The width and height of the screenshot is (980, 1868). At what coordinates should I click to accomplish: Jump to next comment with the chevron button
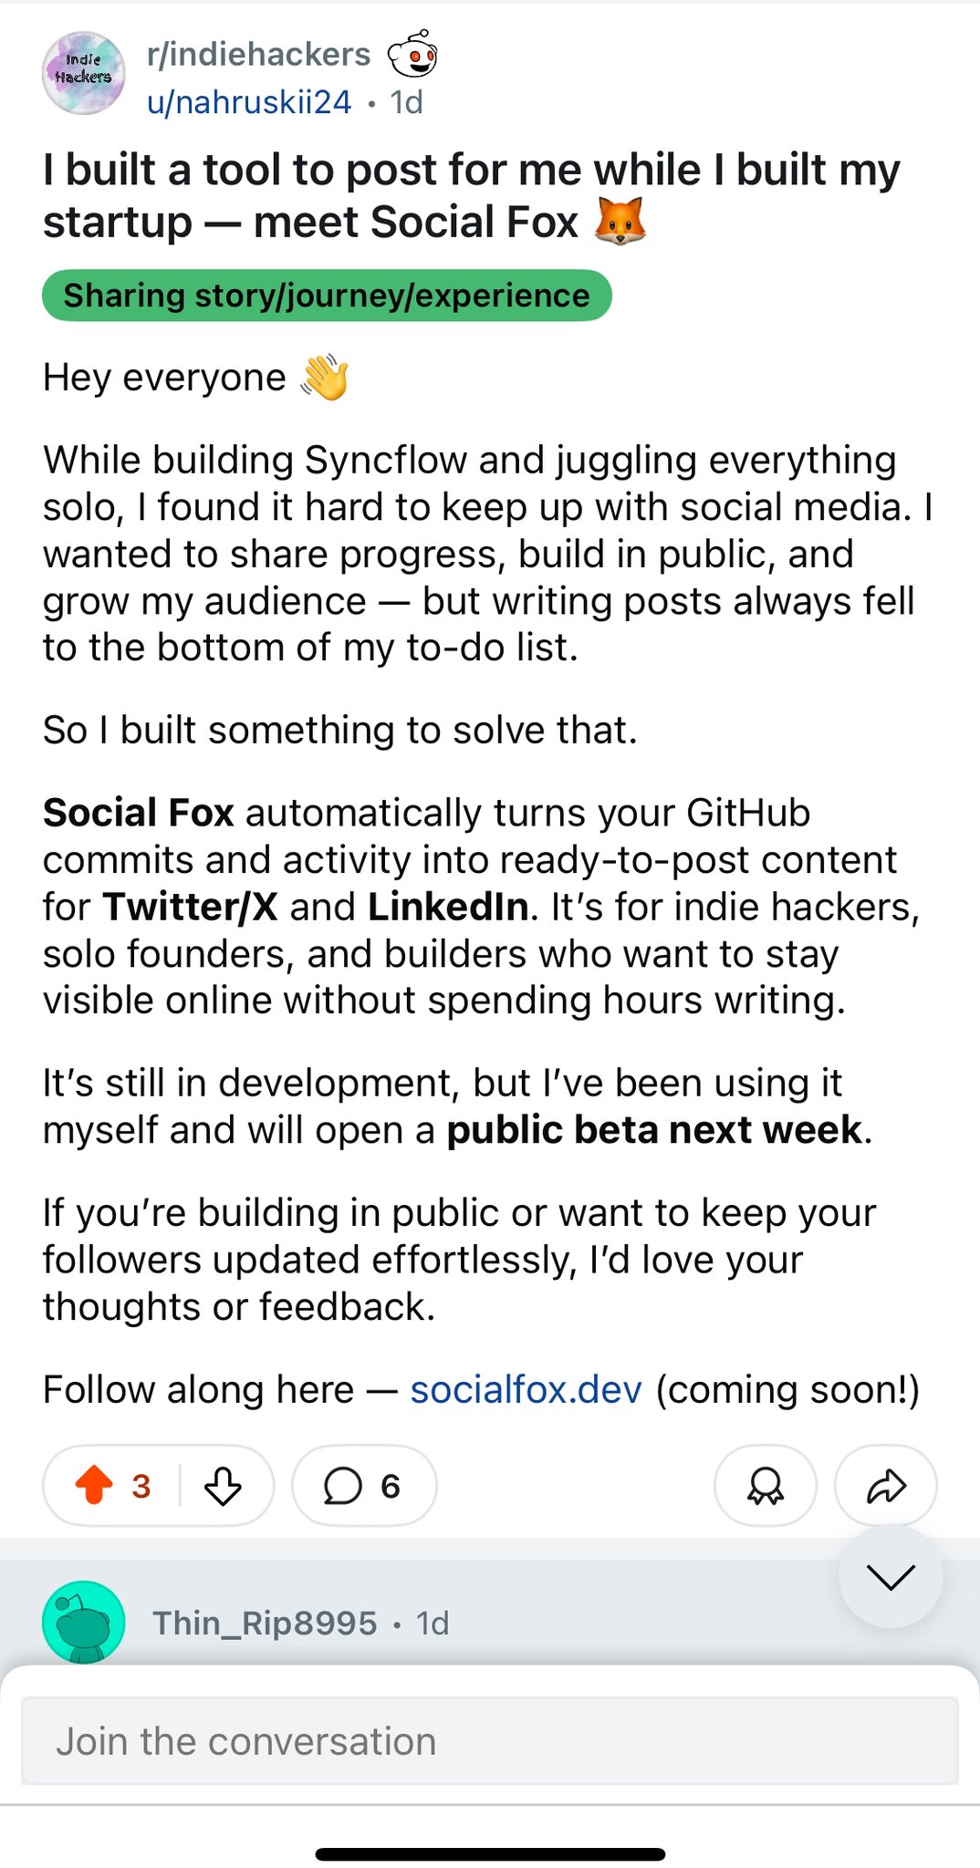[890, 1576]
